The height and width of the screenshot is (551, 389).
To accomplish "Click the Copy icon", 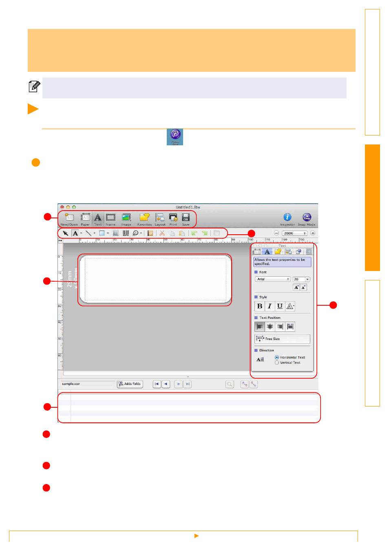I will [172, 233].
